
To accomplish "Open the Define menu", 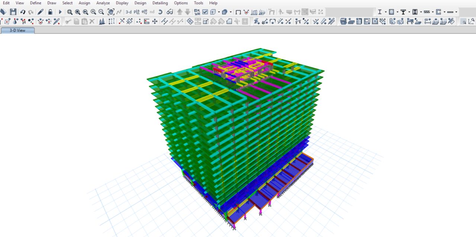I will tap(36, 3).
